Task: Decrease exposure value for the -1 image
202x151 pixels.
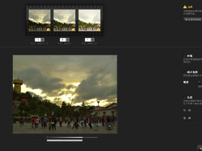Action: pos(43,41)
